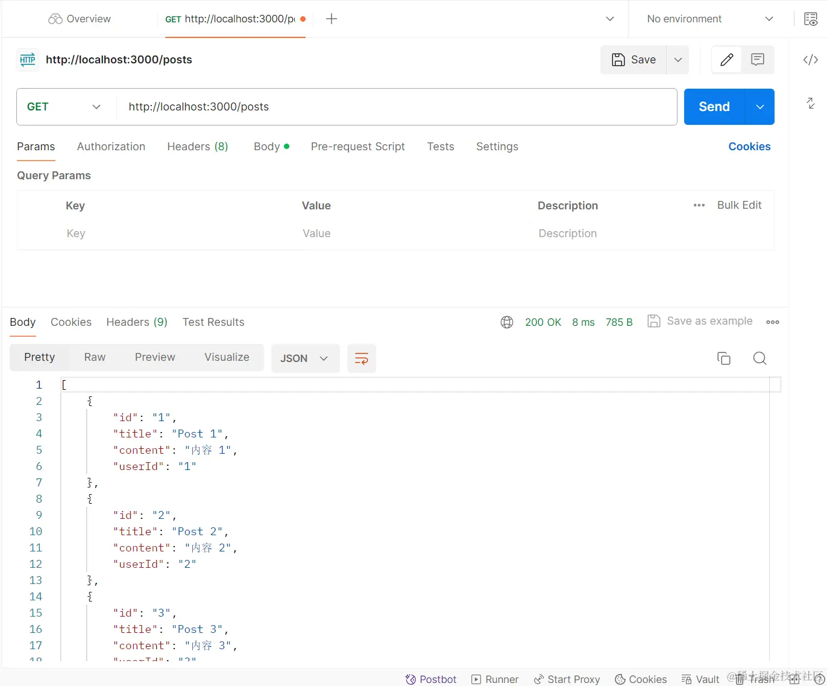
Task: Search the response with magnifier icon
Action: [760, 358]
